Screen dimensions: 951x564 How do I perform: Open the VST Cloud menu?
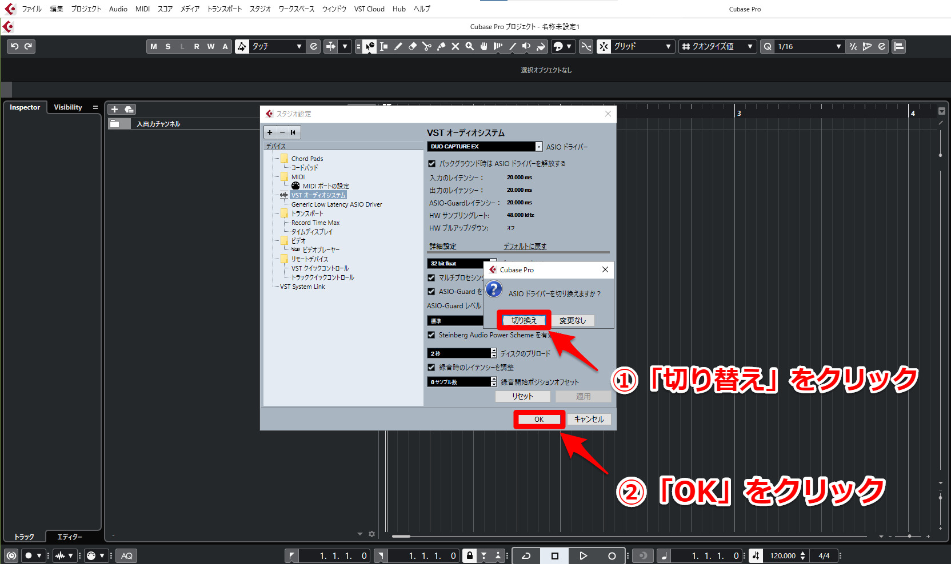click(x=369, y=9)
